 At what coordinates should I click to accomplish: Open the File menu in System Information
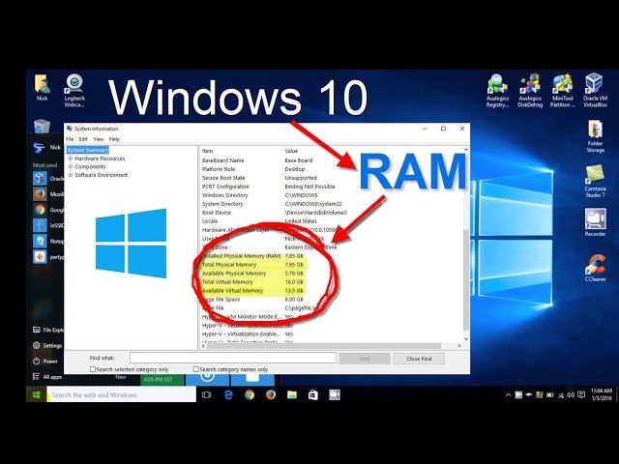pyautogui.click(x=70, y=139)
